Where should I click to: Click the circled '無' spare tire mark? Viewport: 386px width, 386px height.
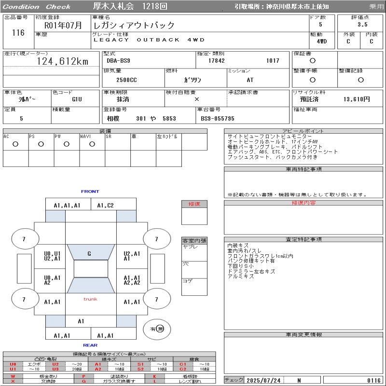160,329
